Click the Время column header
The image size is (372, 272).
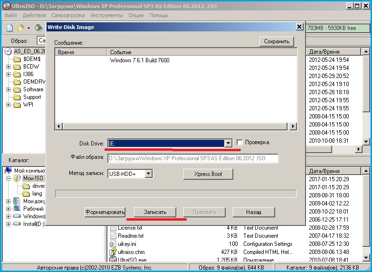(x=81, y=52)
